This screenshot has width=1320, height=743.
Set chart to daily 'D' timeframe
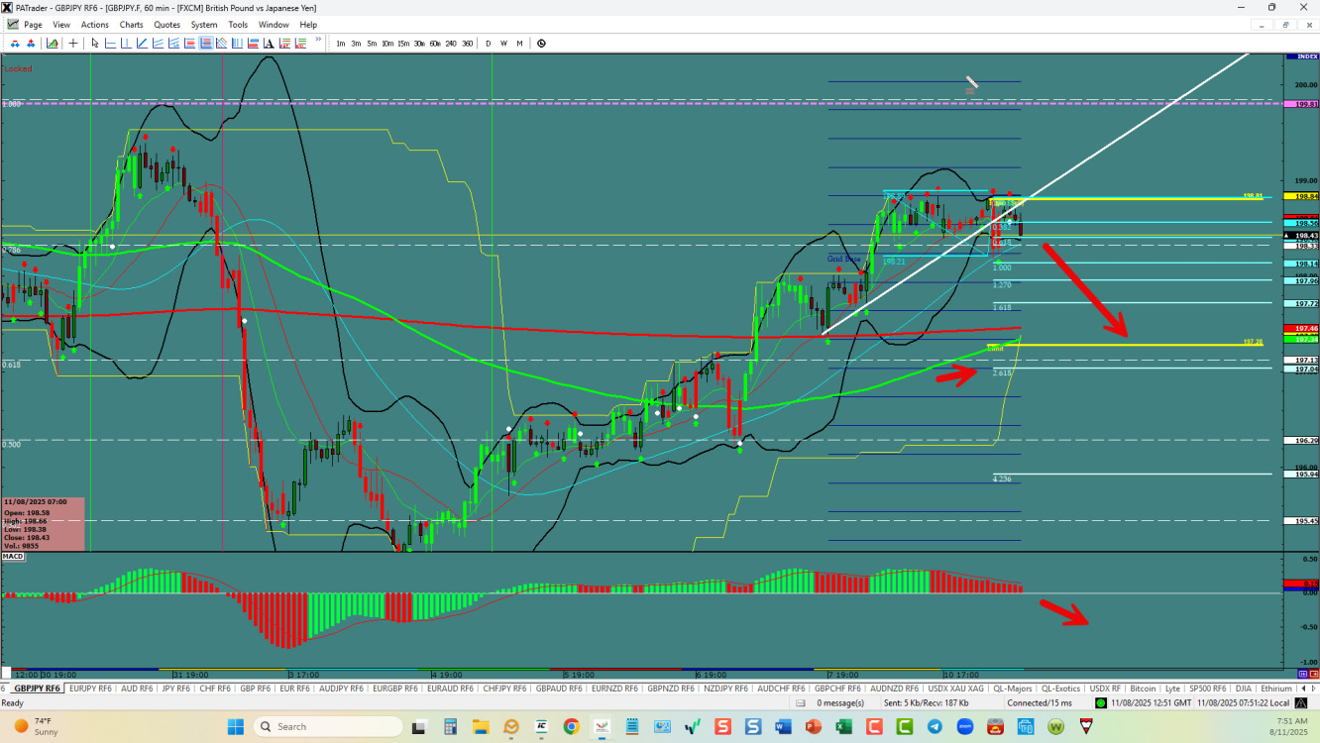(488, 44)
